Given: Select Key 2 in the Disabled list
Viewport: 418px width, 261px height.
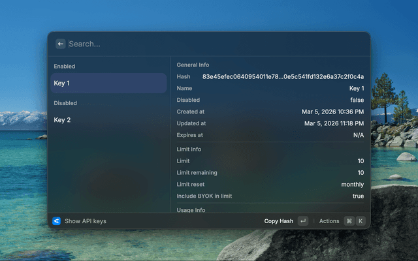Looking at the screenshot, I should tap(108, 120).
